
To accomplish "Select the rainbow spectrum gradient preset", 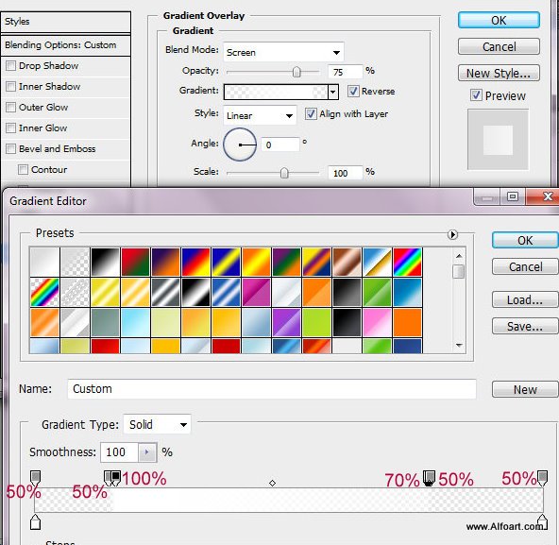I will coord(408,262).
